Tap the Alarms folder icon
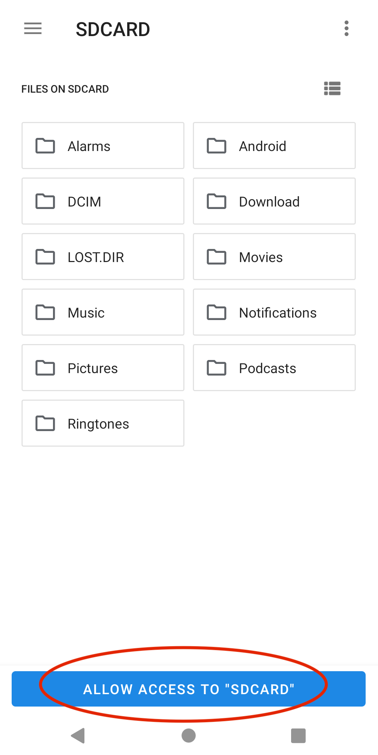 (45, 146)
